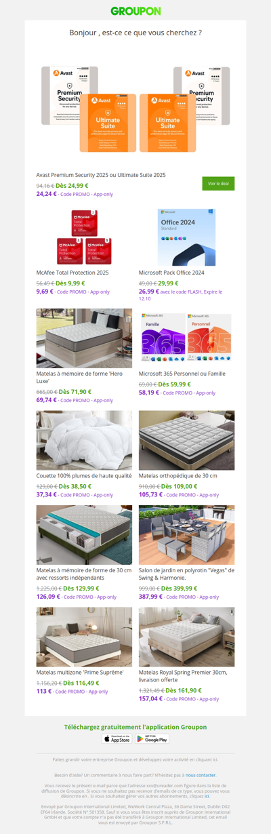Open 'Couette 100% plumes de haute qualité' link

coord(84,476)
